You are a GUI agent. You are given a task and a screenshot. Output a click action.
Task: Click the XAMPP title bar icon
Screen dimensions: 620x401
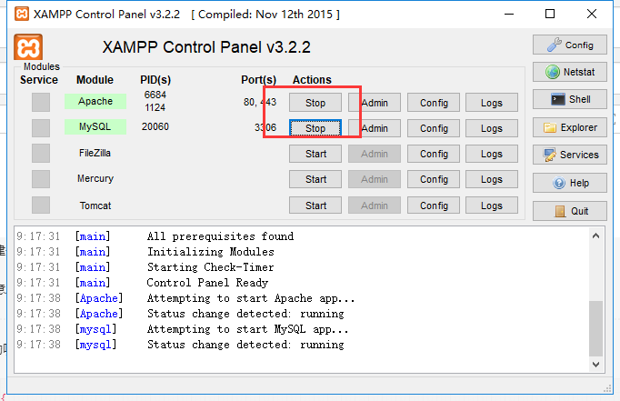point(22,14)
